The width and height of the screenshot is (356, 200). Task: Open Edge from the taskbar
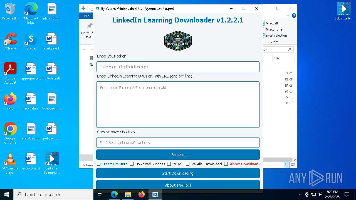pyautogui.click(x=114, y=194)
